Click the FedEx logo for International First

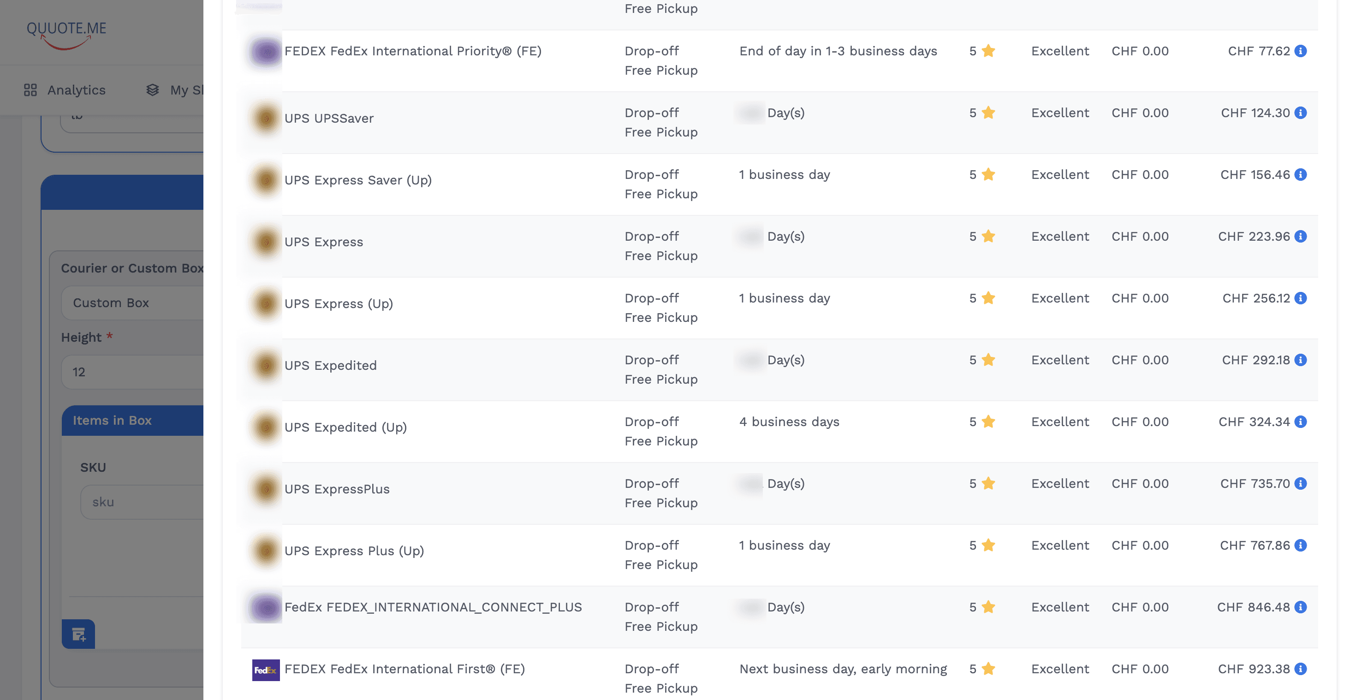[266, 670]
